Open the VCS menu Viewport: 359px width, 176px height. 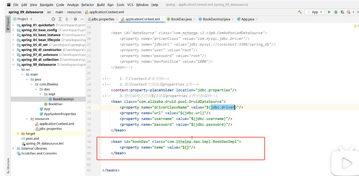click(130, 5)
